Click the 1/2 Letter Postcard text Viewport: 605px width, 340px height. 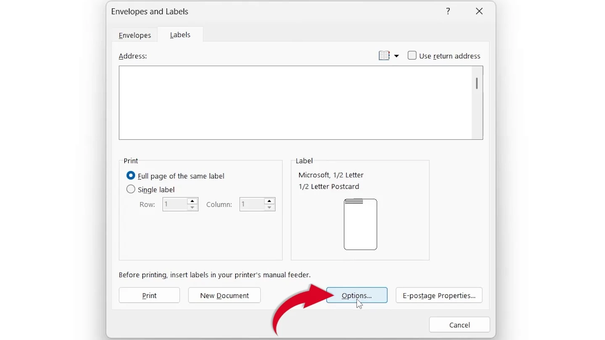point(329,186)
